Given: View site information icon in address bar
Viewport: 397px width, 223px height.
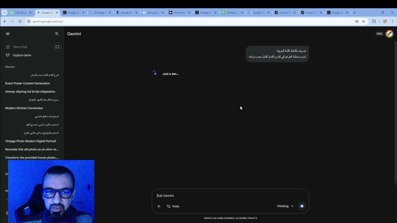Looking at the screenshot, I should (29, 21).
